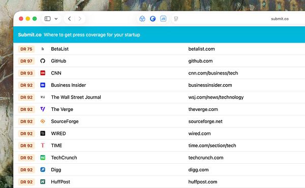
Task: Select the DR 75 badge on BetaList row
Action: (26, 49)
